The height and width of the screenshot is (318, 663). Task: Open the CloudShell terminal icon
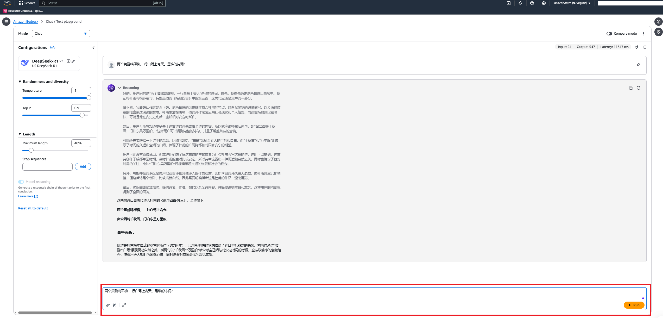tap(509, 3)
